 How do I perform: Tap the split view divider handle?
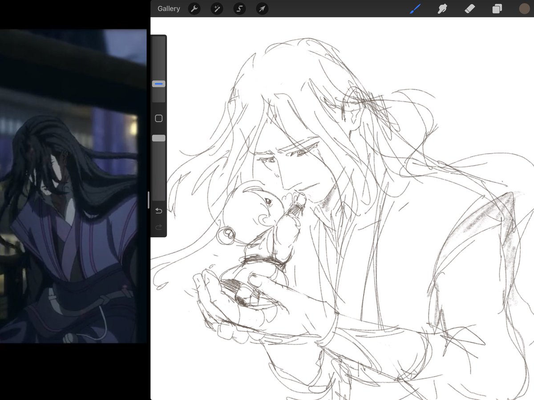pyautogui.click(x=149, y=200)
